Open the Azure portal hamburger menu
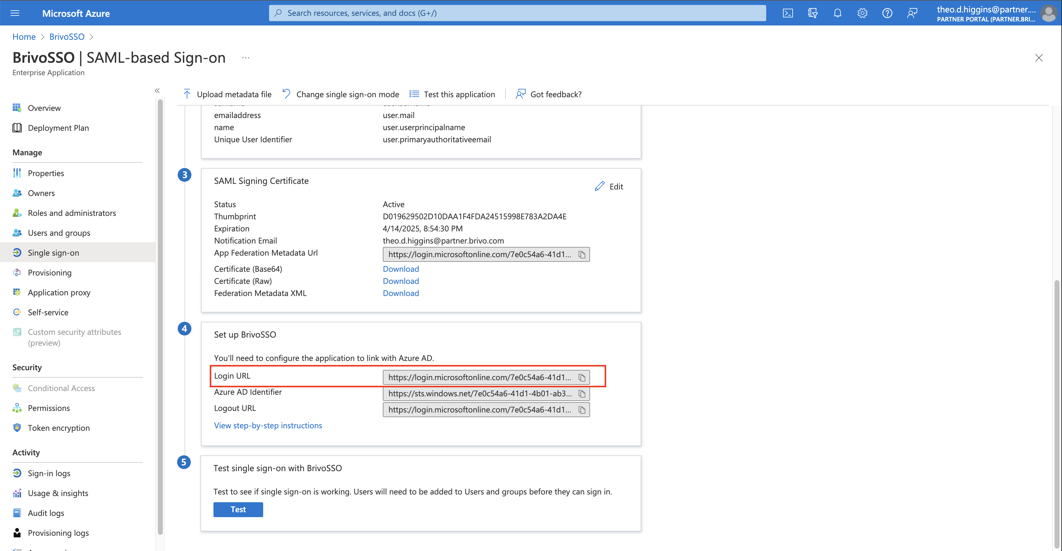The height and width of the screenshot is (551, 1062). (15, 13)
